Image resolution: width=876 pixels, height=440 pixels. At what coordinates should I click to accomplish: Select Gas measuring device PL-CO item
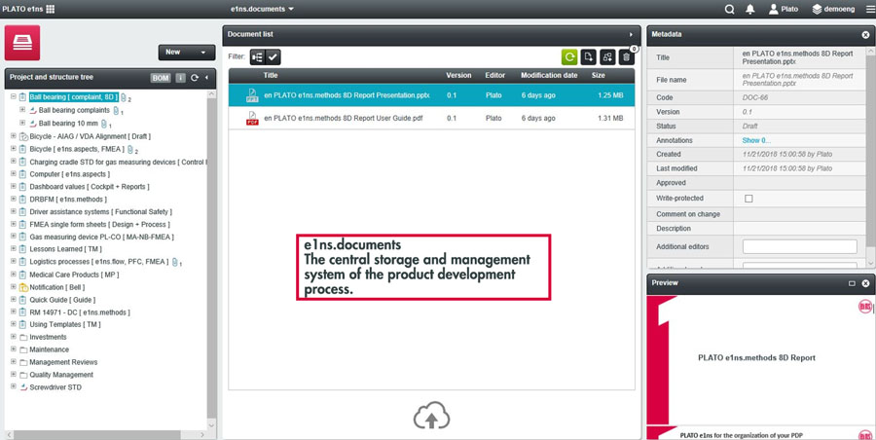pyautogui.click(x=101, y=238)
